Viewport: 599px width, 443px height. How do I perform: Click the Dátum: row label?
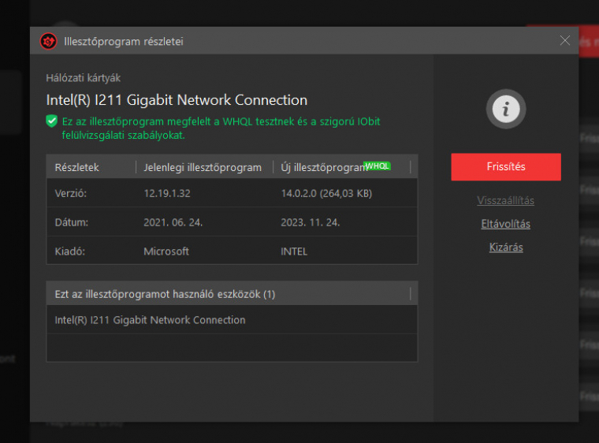tap(72, 222)
